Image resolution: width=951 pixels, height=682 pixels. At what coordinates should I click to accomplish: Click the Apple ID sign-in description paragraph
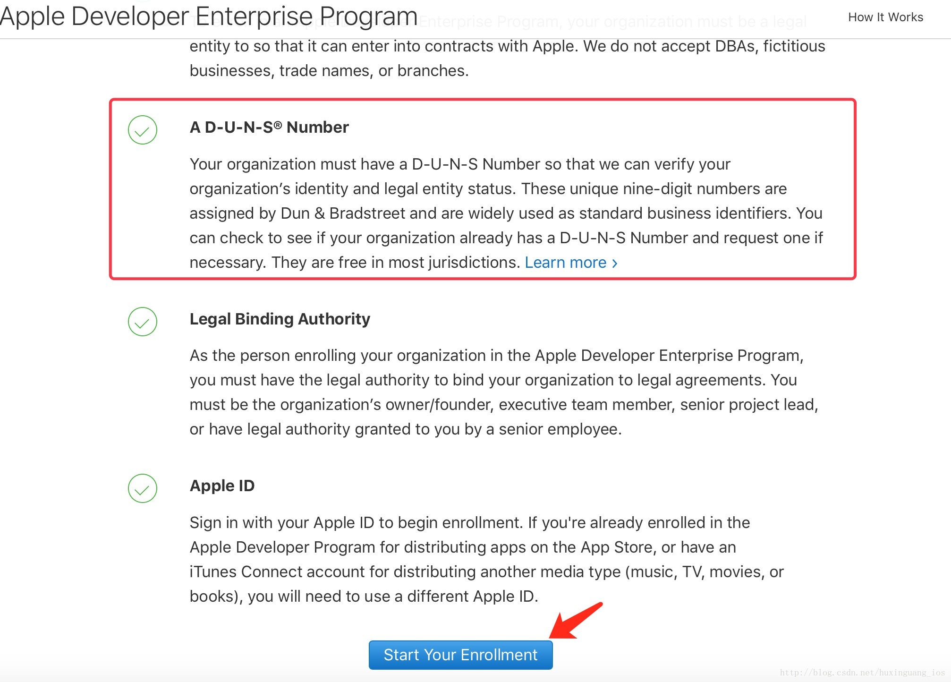click(x=486, y=559)
